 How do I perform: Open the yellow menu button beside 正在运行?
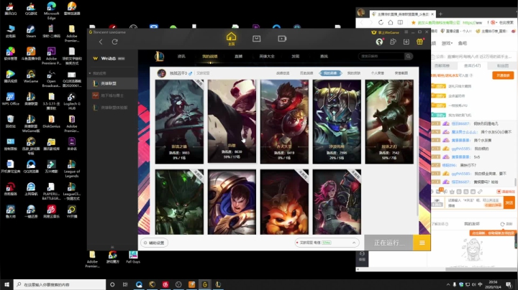click(422, 243)
